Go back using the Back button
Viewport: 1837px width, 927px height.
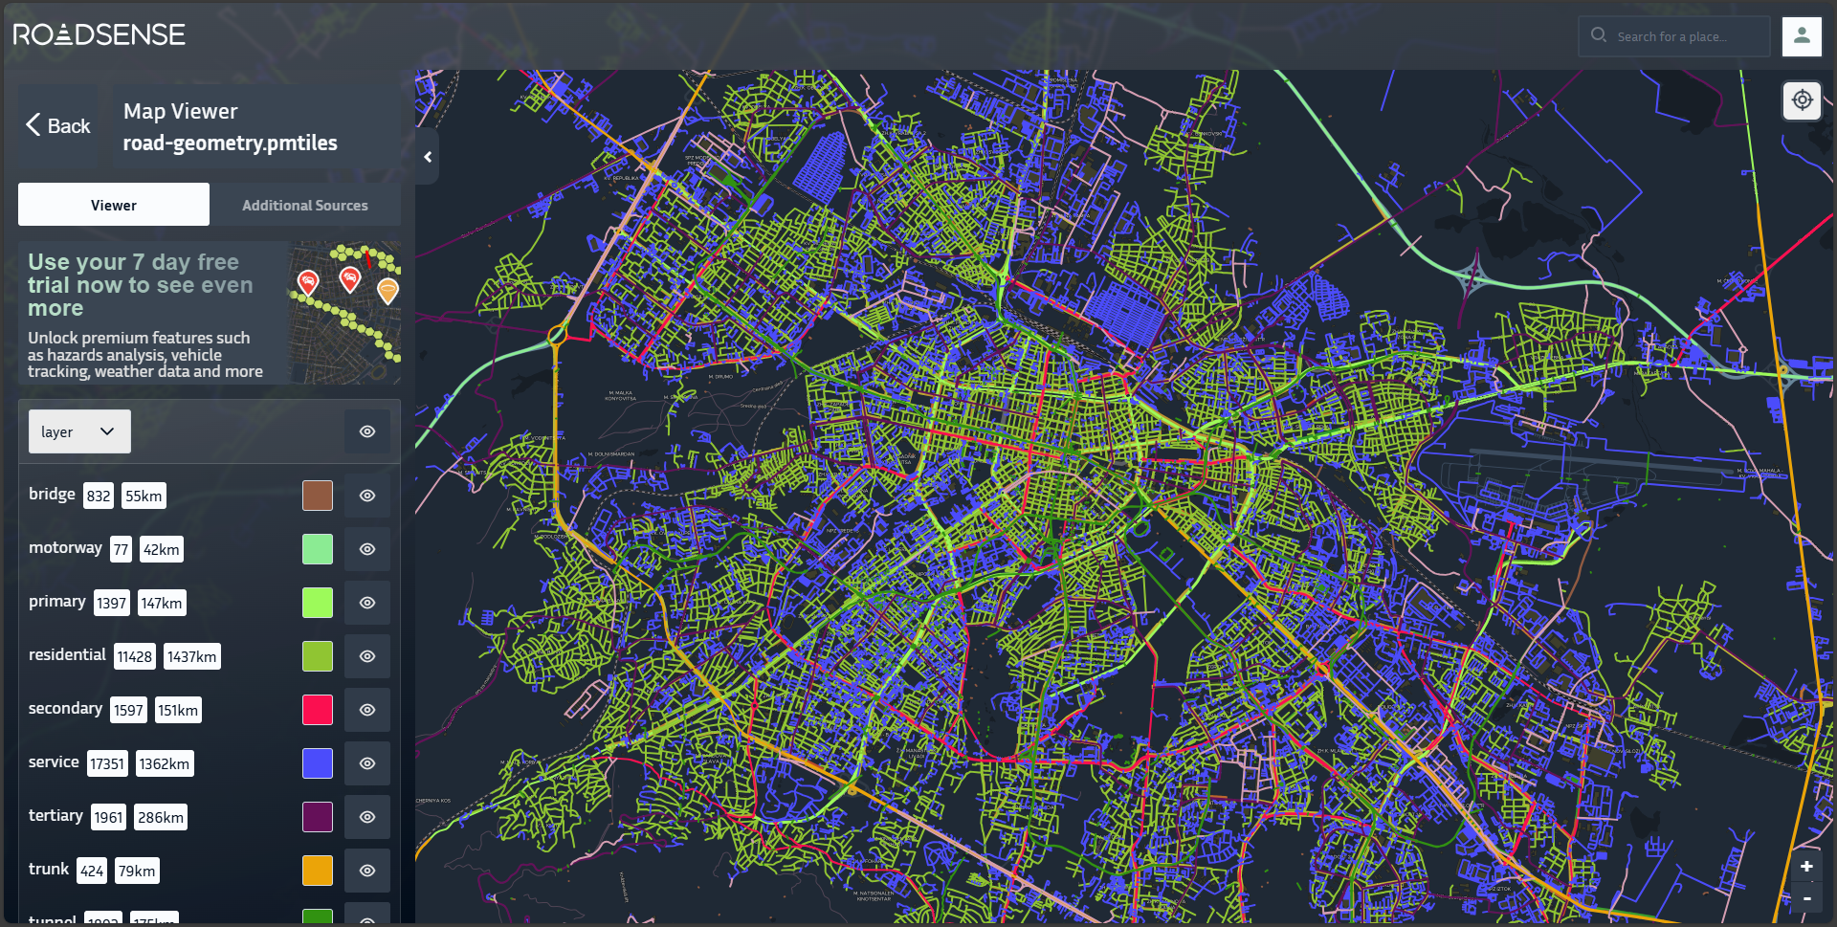coord(58,125)
